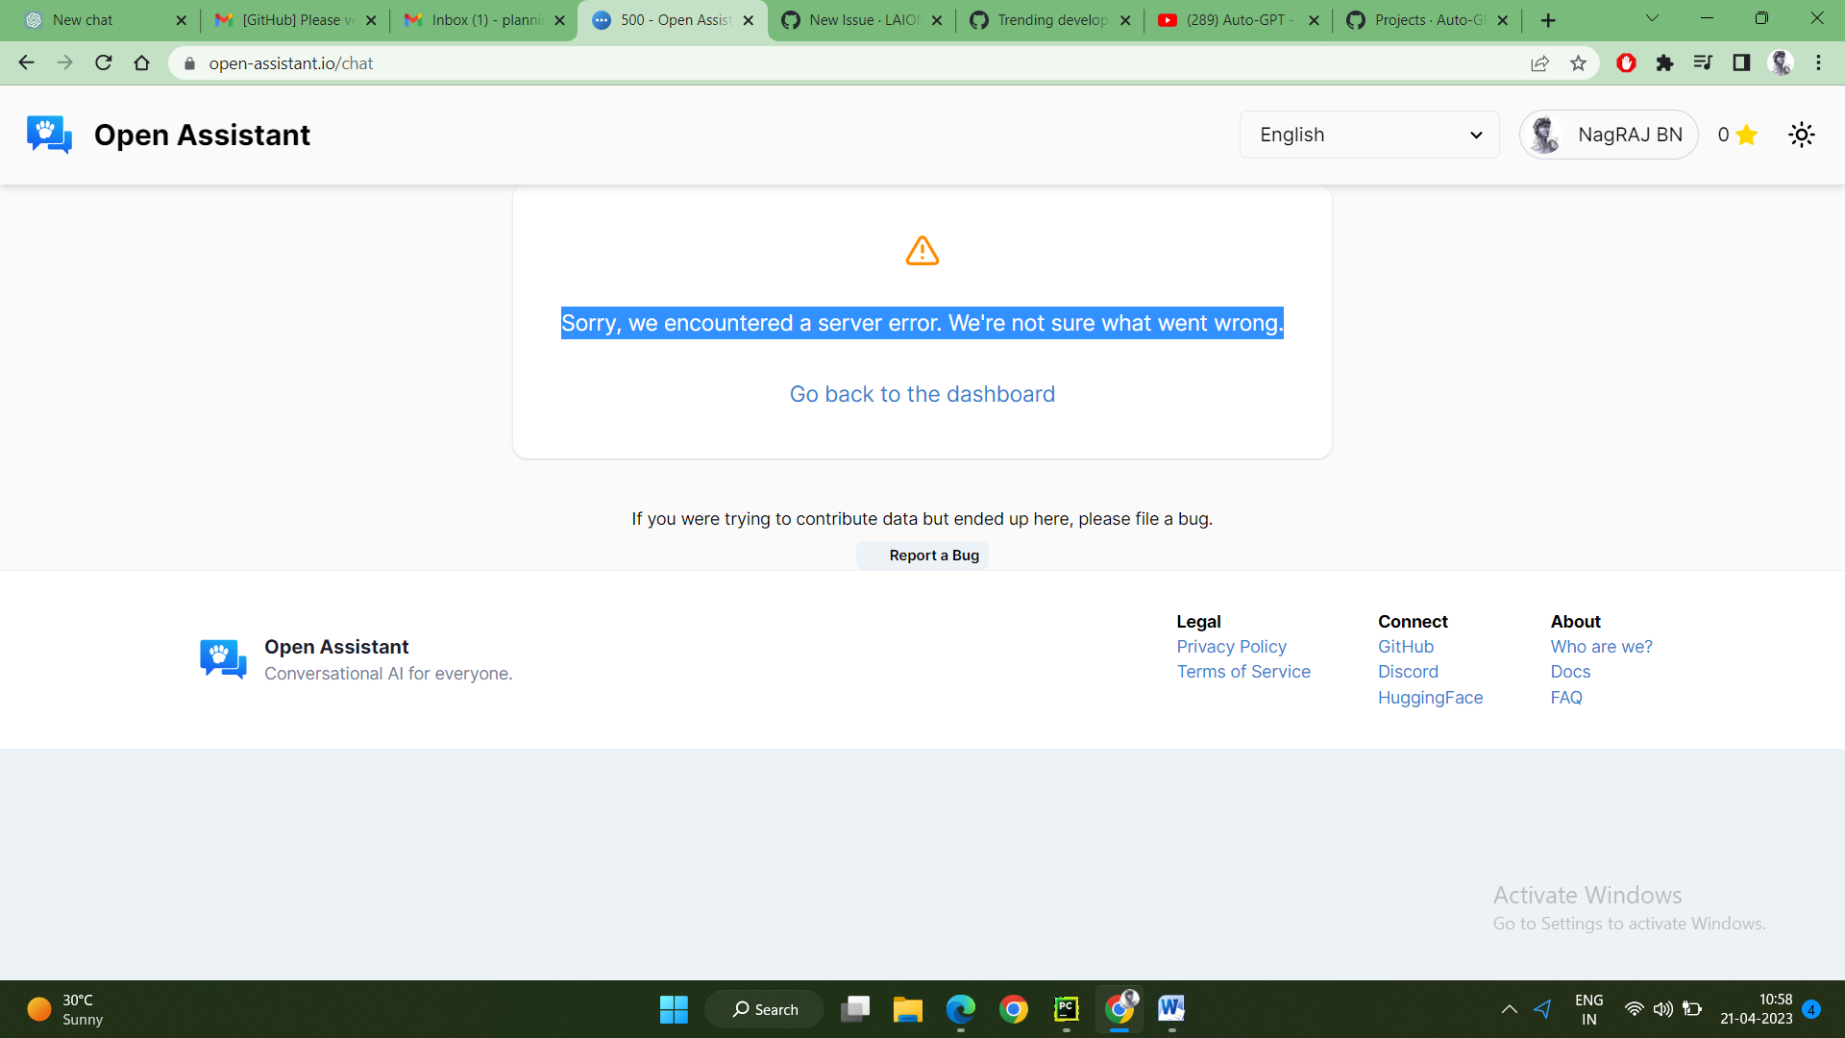Bookmark this page with the star icon
The height and width of the screenshot is (1038, 1845).
click(x=1578, y=63)
